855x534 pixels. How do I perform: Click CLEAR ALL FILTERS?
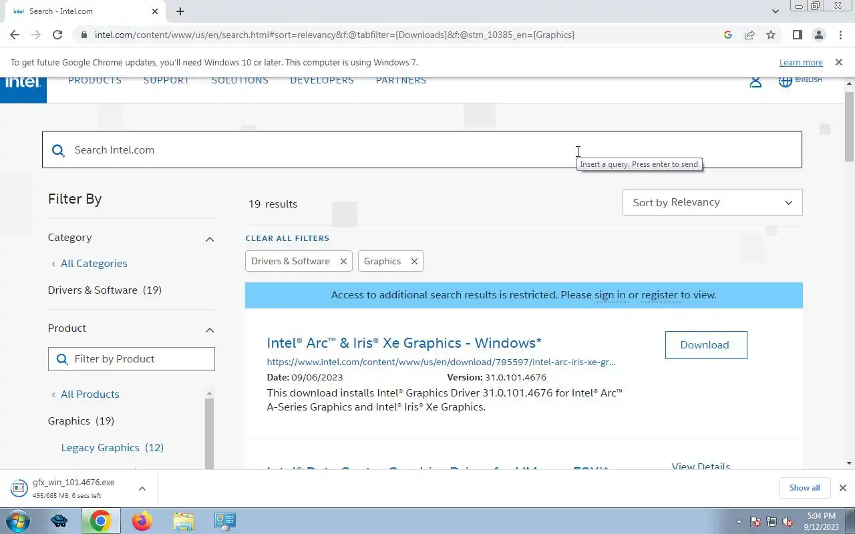tap(287, 238)
